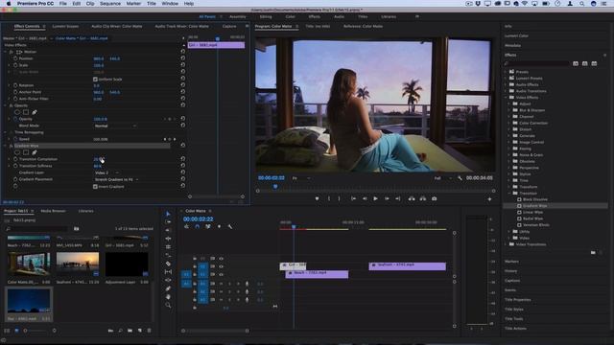Screen dimensions: 614x345
Task: Select Block Dissolve effect
Action: (535, 199)
